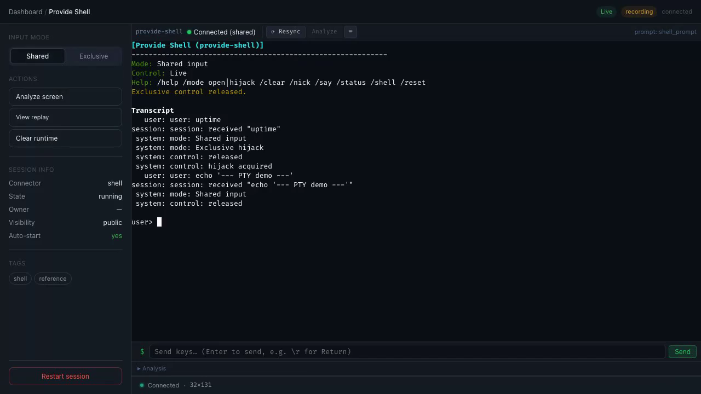Restart the session
This screenshot has width=701, height=394.
click(x=65, y=376)
